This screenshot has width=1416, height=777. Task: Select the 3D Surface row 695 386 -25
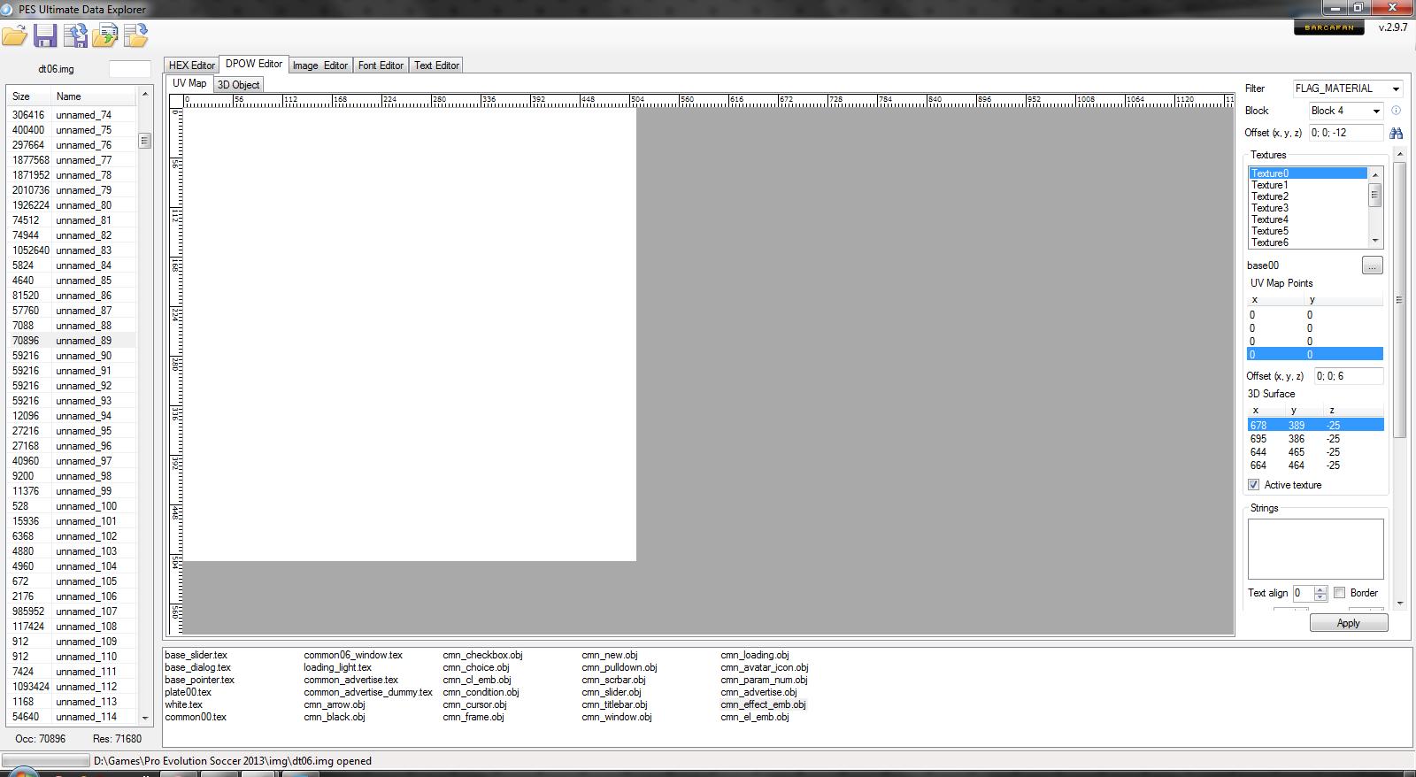coord(1315,439)
